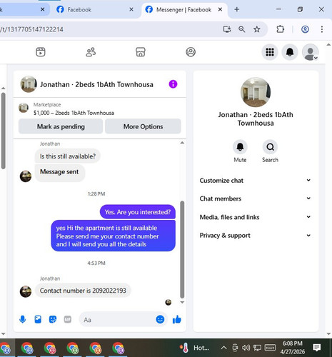The width and height of the screenshot is (332, 357).
Task: Open the emoji picker in message box
Action: click(x=160, y=319)
